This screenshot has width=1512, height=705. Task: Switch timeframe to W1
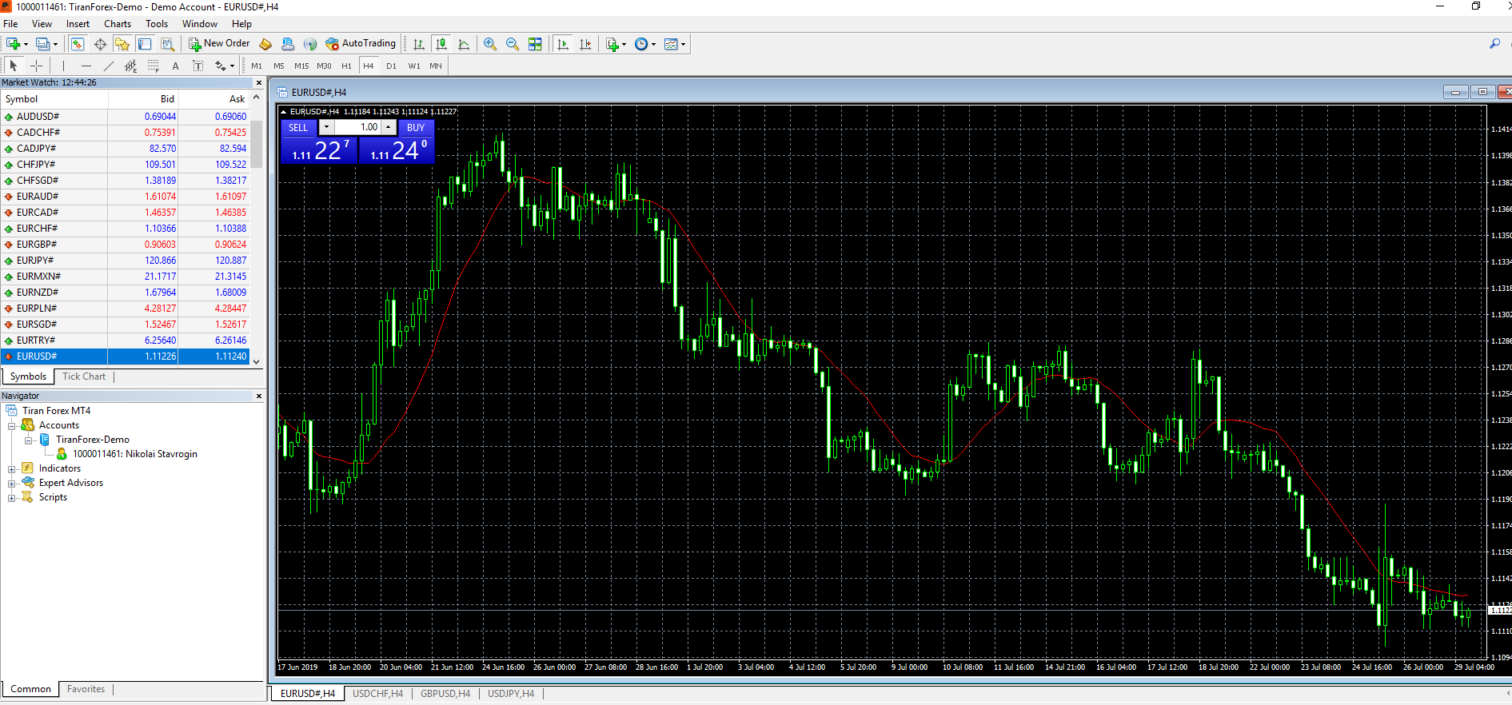tap(413, 66)
